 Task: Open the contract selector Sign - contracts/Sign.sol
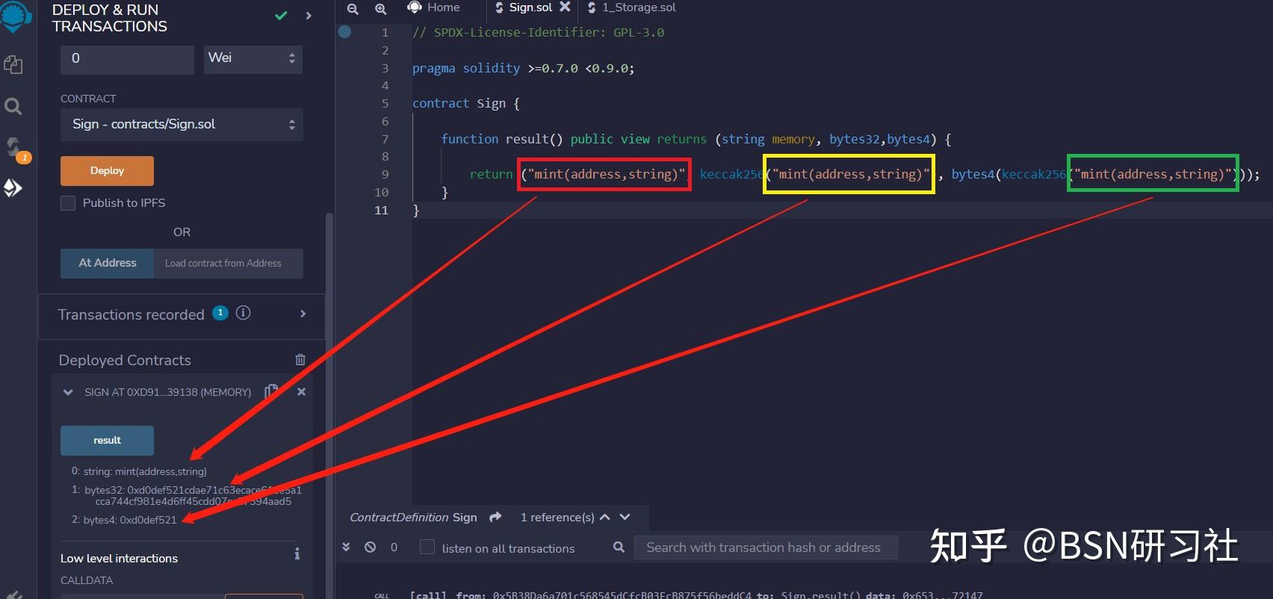tap(182, 125)
